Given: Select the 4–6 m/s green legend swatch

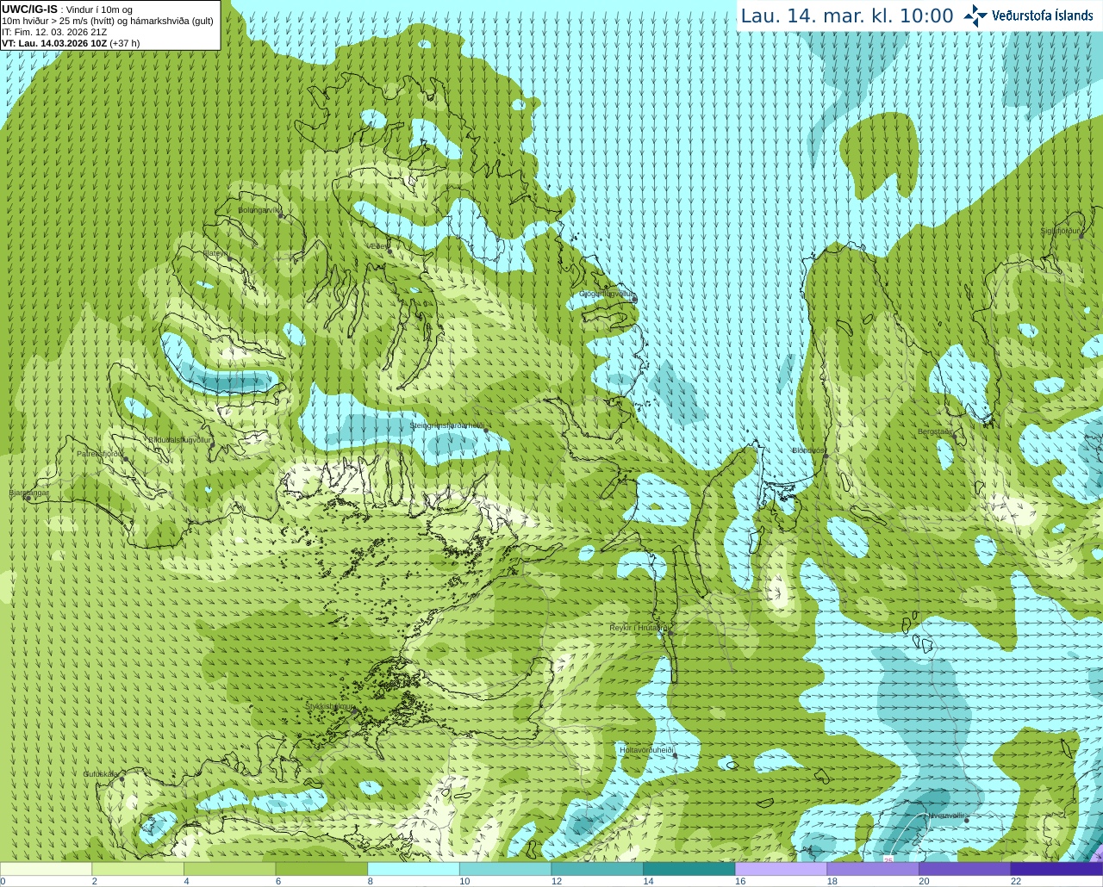Looking at the screenshot, I should [229, 869].
